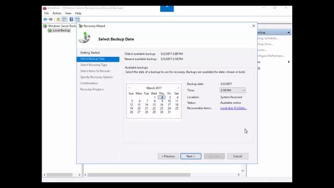Viewport: 334px width, 188px height.
Task: Select March 20 in the calendar
Action: click(139, 108)
